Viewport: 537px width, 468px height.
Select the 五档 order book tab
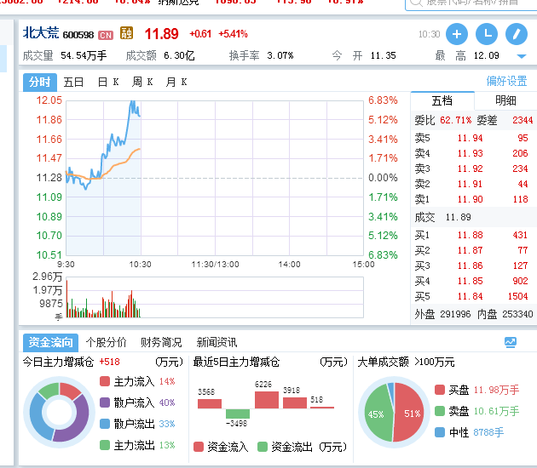click(x=442, y=100)
